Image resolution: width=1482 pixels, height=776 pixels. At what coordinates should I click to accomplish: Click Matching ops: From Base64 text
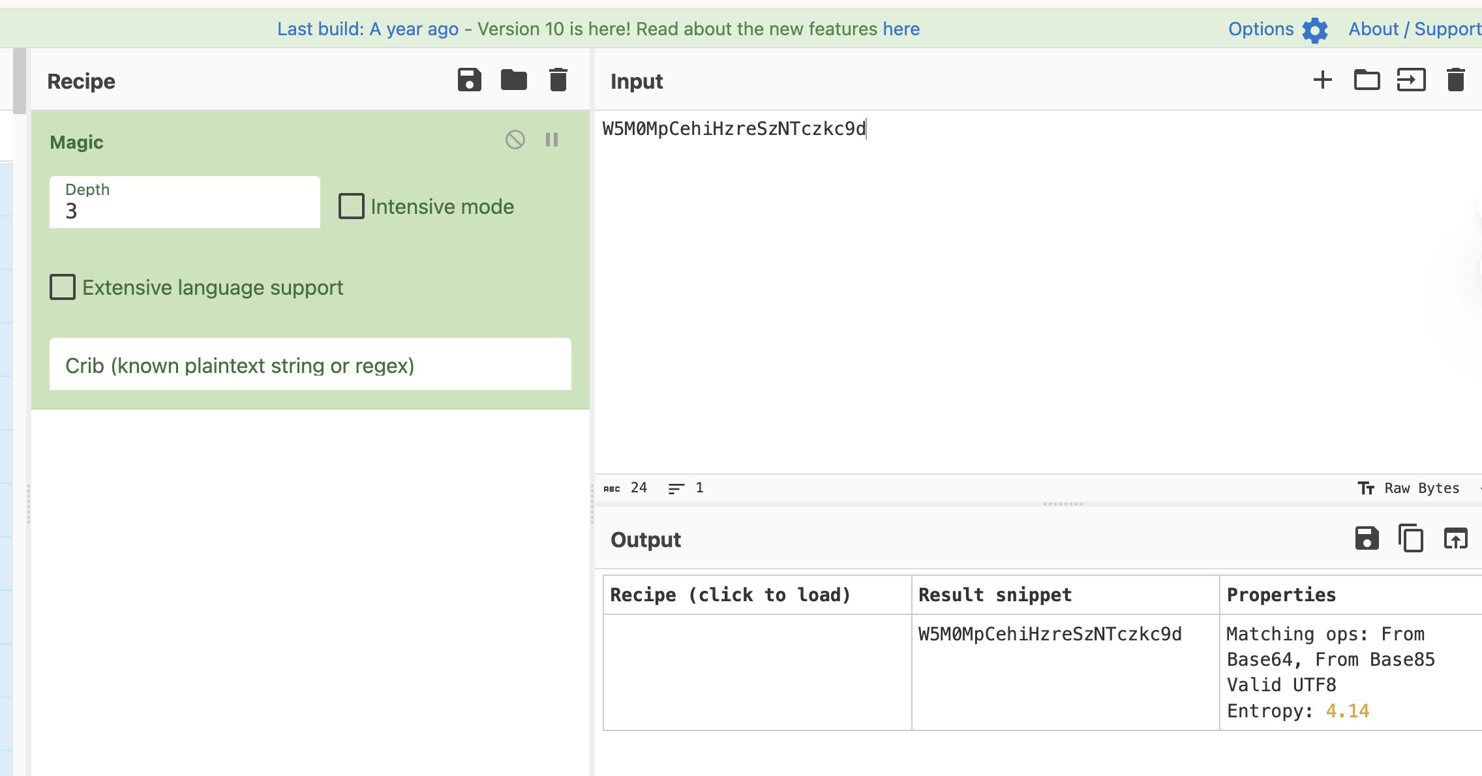point(1331,646)
